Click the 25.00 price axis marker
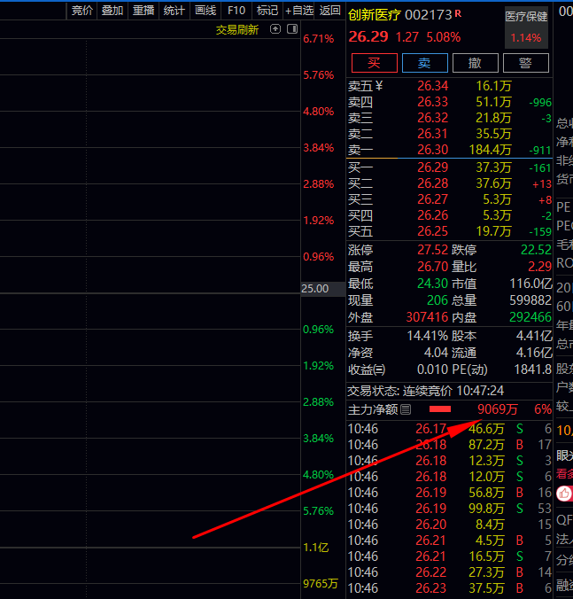Viewport: 573px width, 599px height. pos(323,289)
